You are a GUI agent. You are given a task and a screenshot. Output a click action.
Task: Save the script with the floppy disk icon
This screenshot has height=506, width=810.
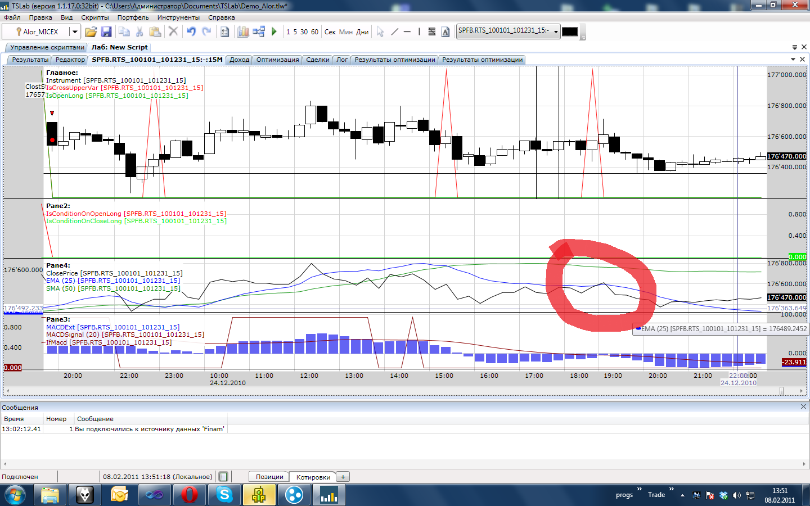coord(106,31)
